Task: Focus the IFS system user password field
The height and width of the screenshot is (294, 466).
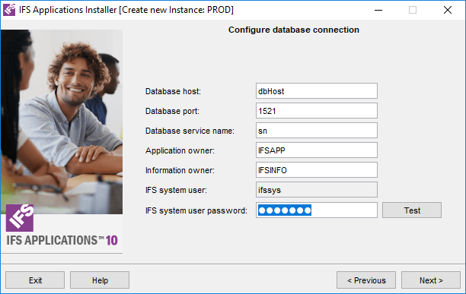Action: point(317,210)
